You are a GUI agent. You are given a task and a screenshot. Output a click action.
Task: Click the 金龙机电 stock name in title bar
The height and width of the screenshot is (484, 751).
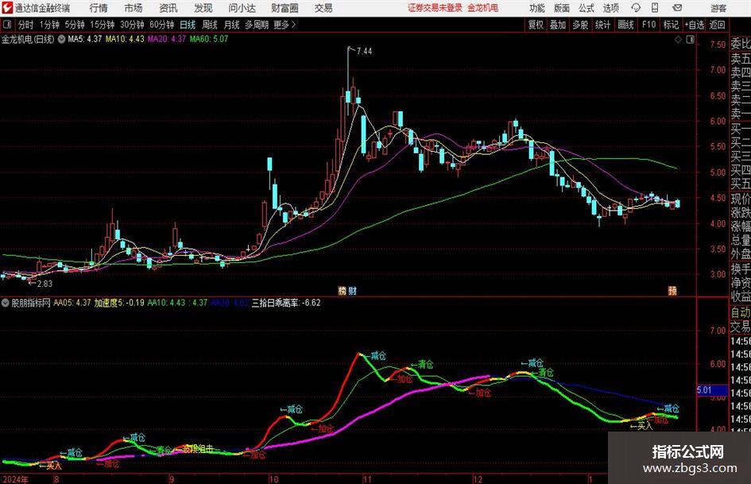pos(483,8)
